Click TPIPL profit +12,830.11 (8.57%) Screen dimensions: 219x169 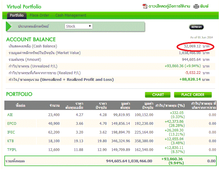click(x=175, y=150)
